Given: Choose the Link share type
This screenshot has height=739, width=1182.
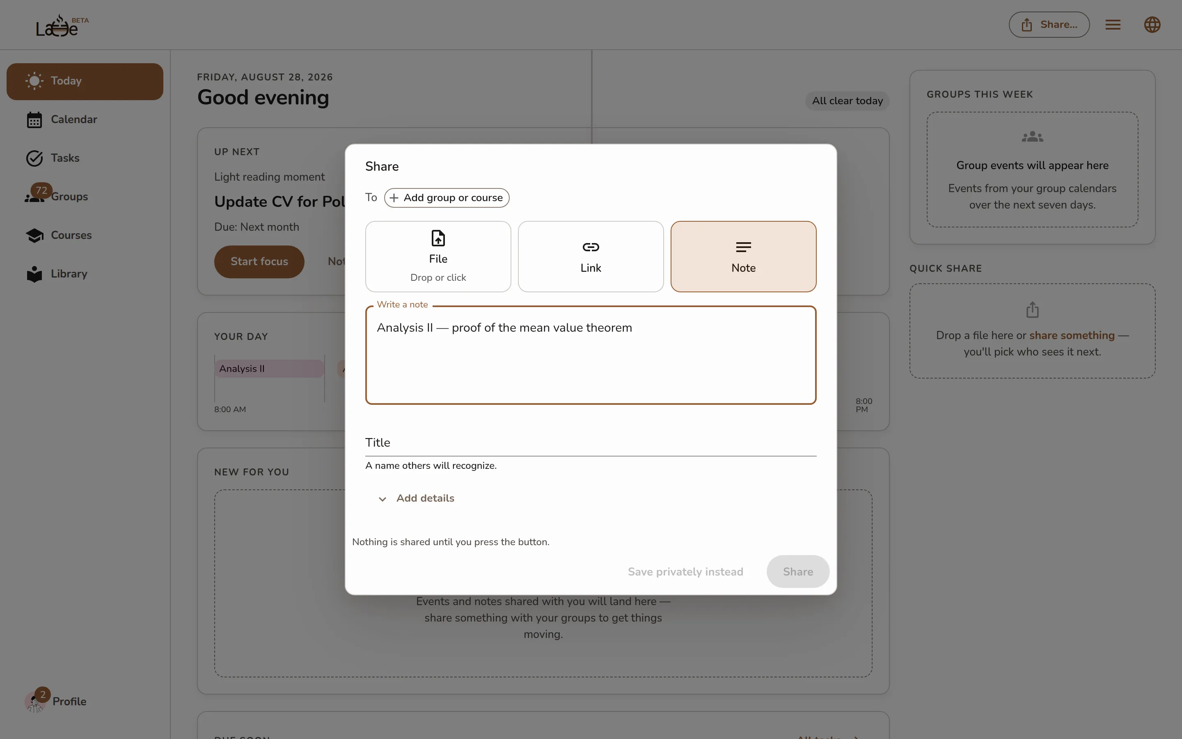Looking at the screenshot, I should tap(591, 257).
